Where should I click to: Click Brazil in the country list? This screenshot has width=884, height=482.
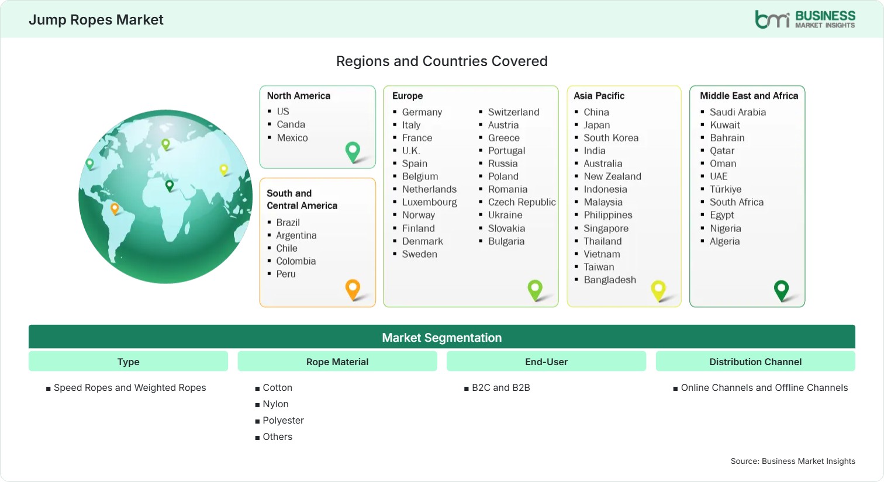click(288, 223)
